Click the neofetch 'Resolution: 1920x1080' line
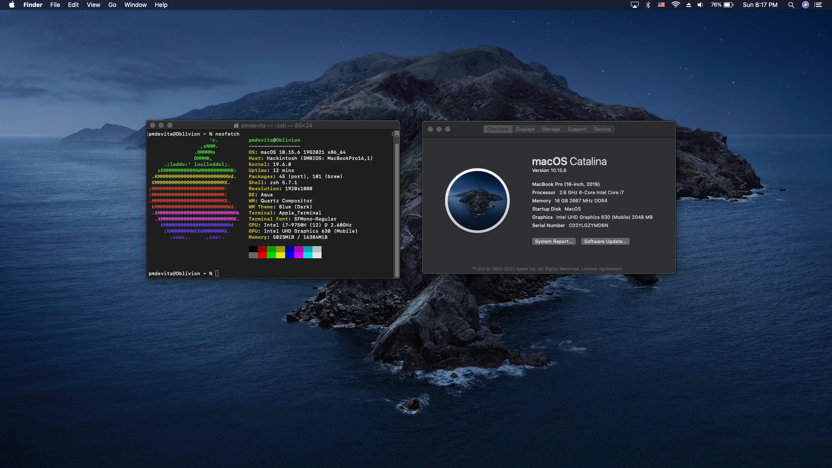Viewport: 832px width, 468px height. pos(280,188)
